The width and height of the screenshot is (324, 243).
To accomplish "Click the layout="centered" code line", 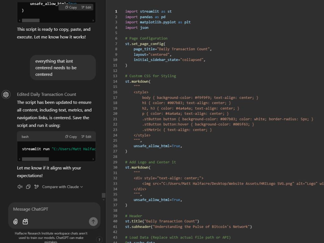I will point(153,54).
